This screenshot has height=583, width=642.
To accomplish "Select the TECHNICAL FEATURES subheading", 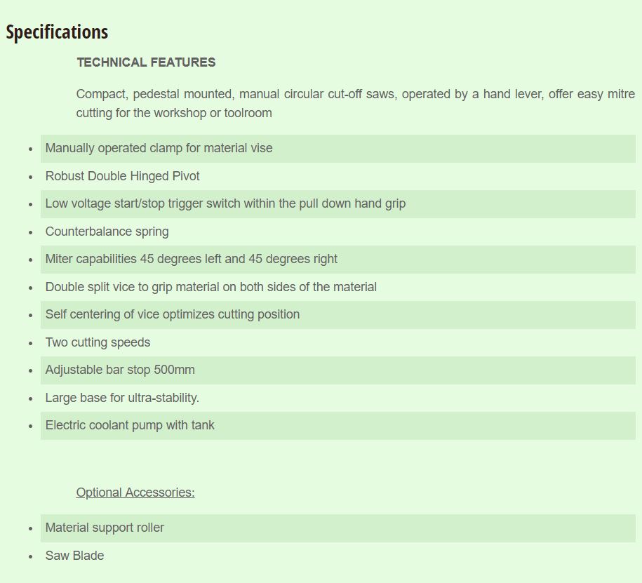I will pyautogui.click(x=146, y=62).
